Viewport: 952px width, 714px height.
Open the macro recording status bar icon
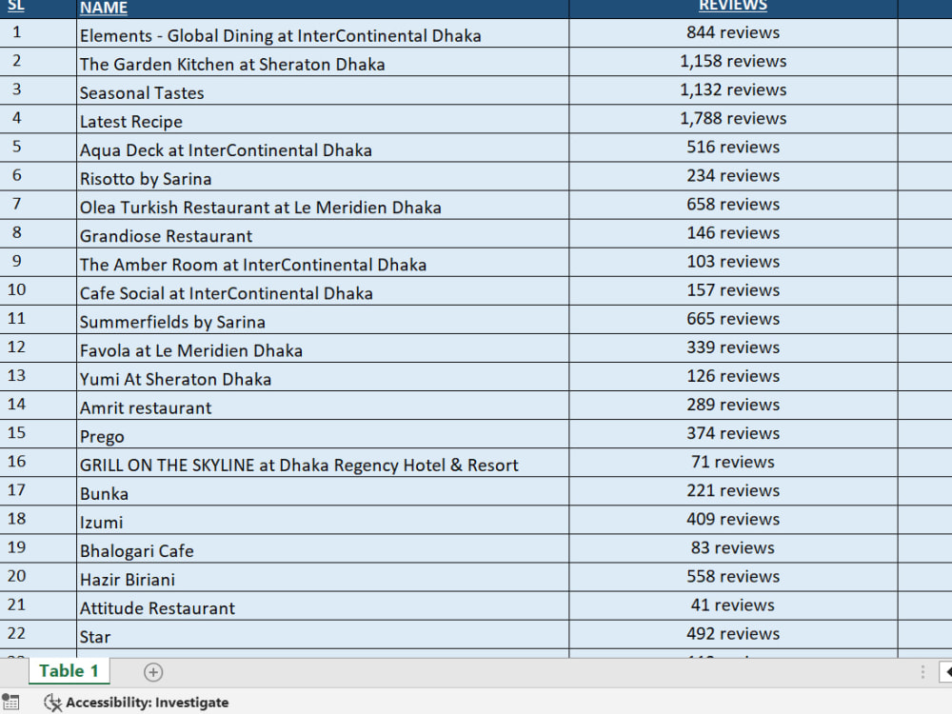coord(10,703)
